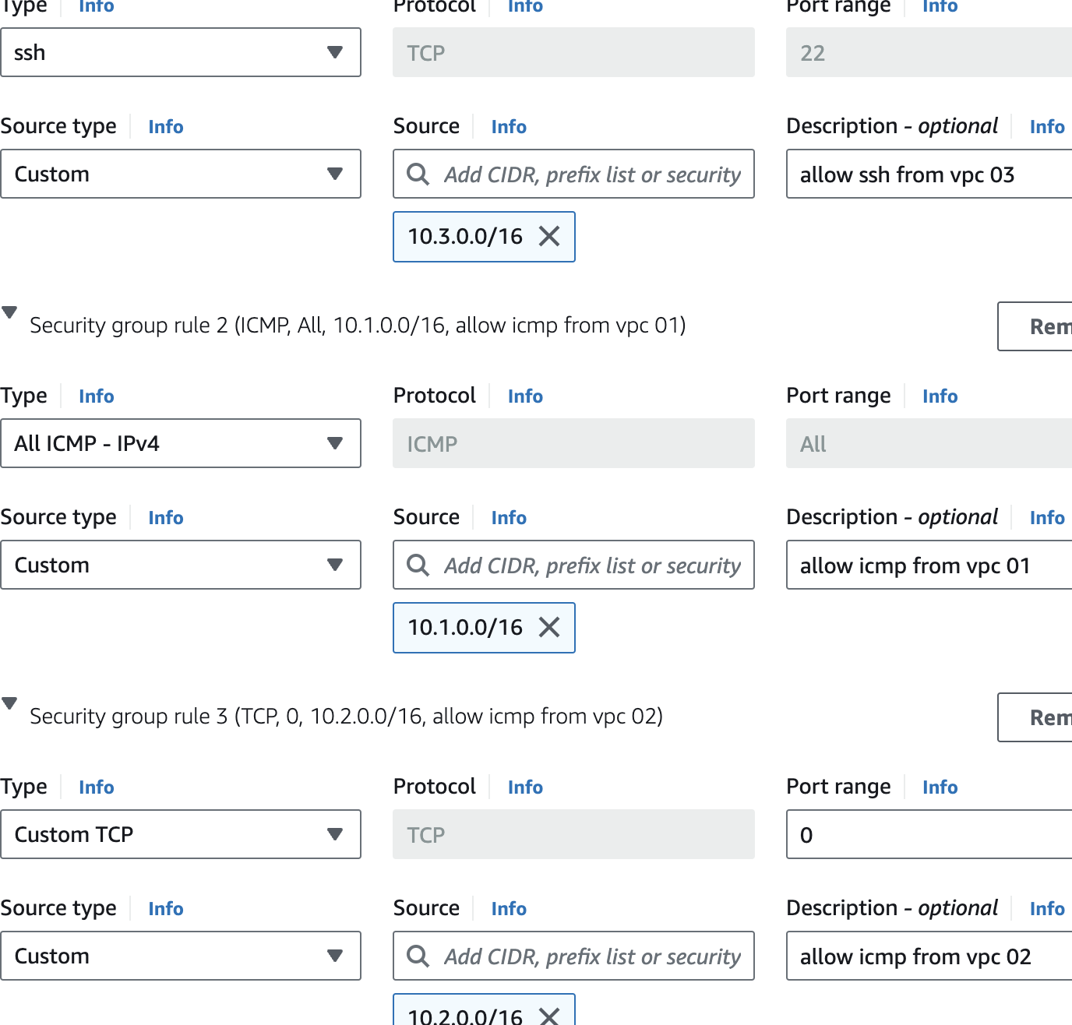Open Info link beside rule 3 Port range
The height and width of the screenshot is (1025, 1072).
(940, 787)
